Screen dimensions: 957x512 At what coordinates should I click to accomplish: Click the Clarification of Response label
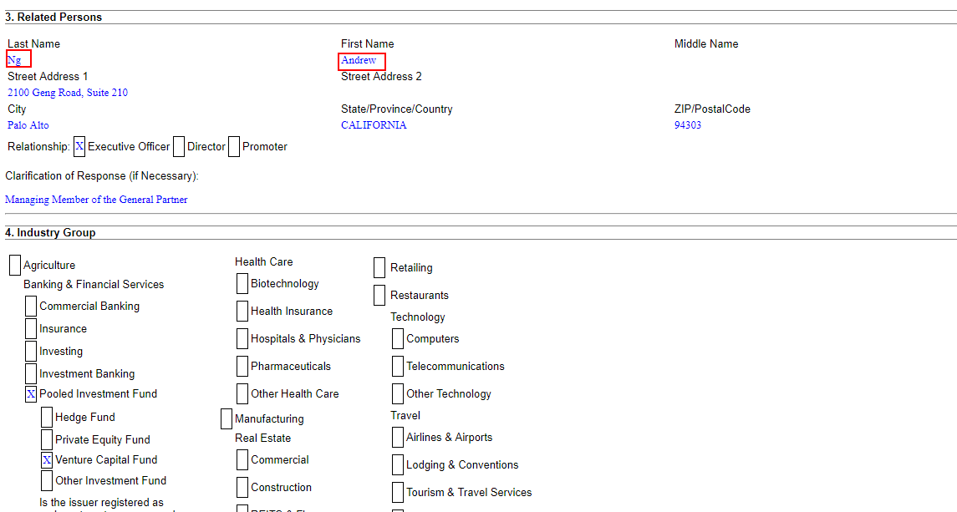click(x=102, y=175)
